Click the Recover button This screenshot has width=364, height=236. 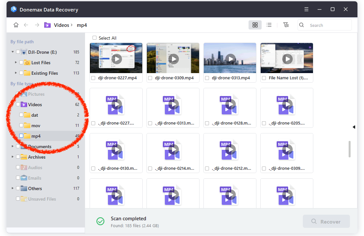(x=326, y=222)
